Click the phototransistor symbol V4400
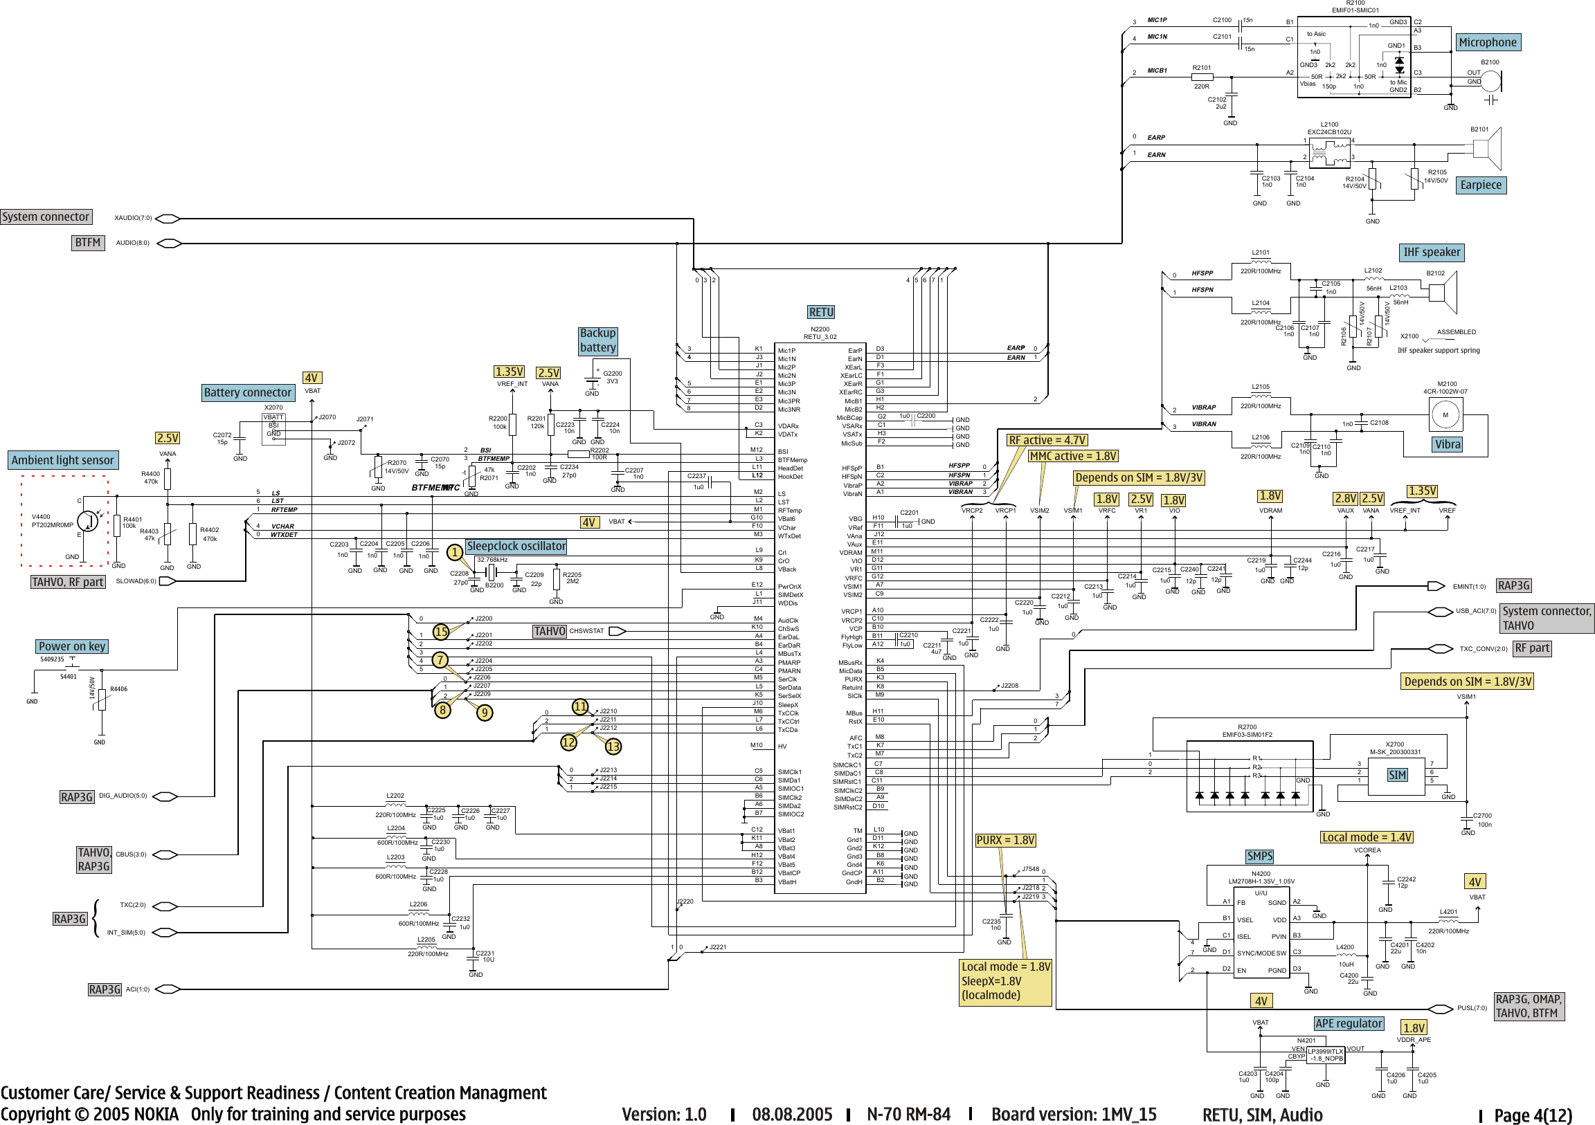 88,521
